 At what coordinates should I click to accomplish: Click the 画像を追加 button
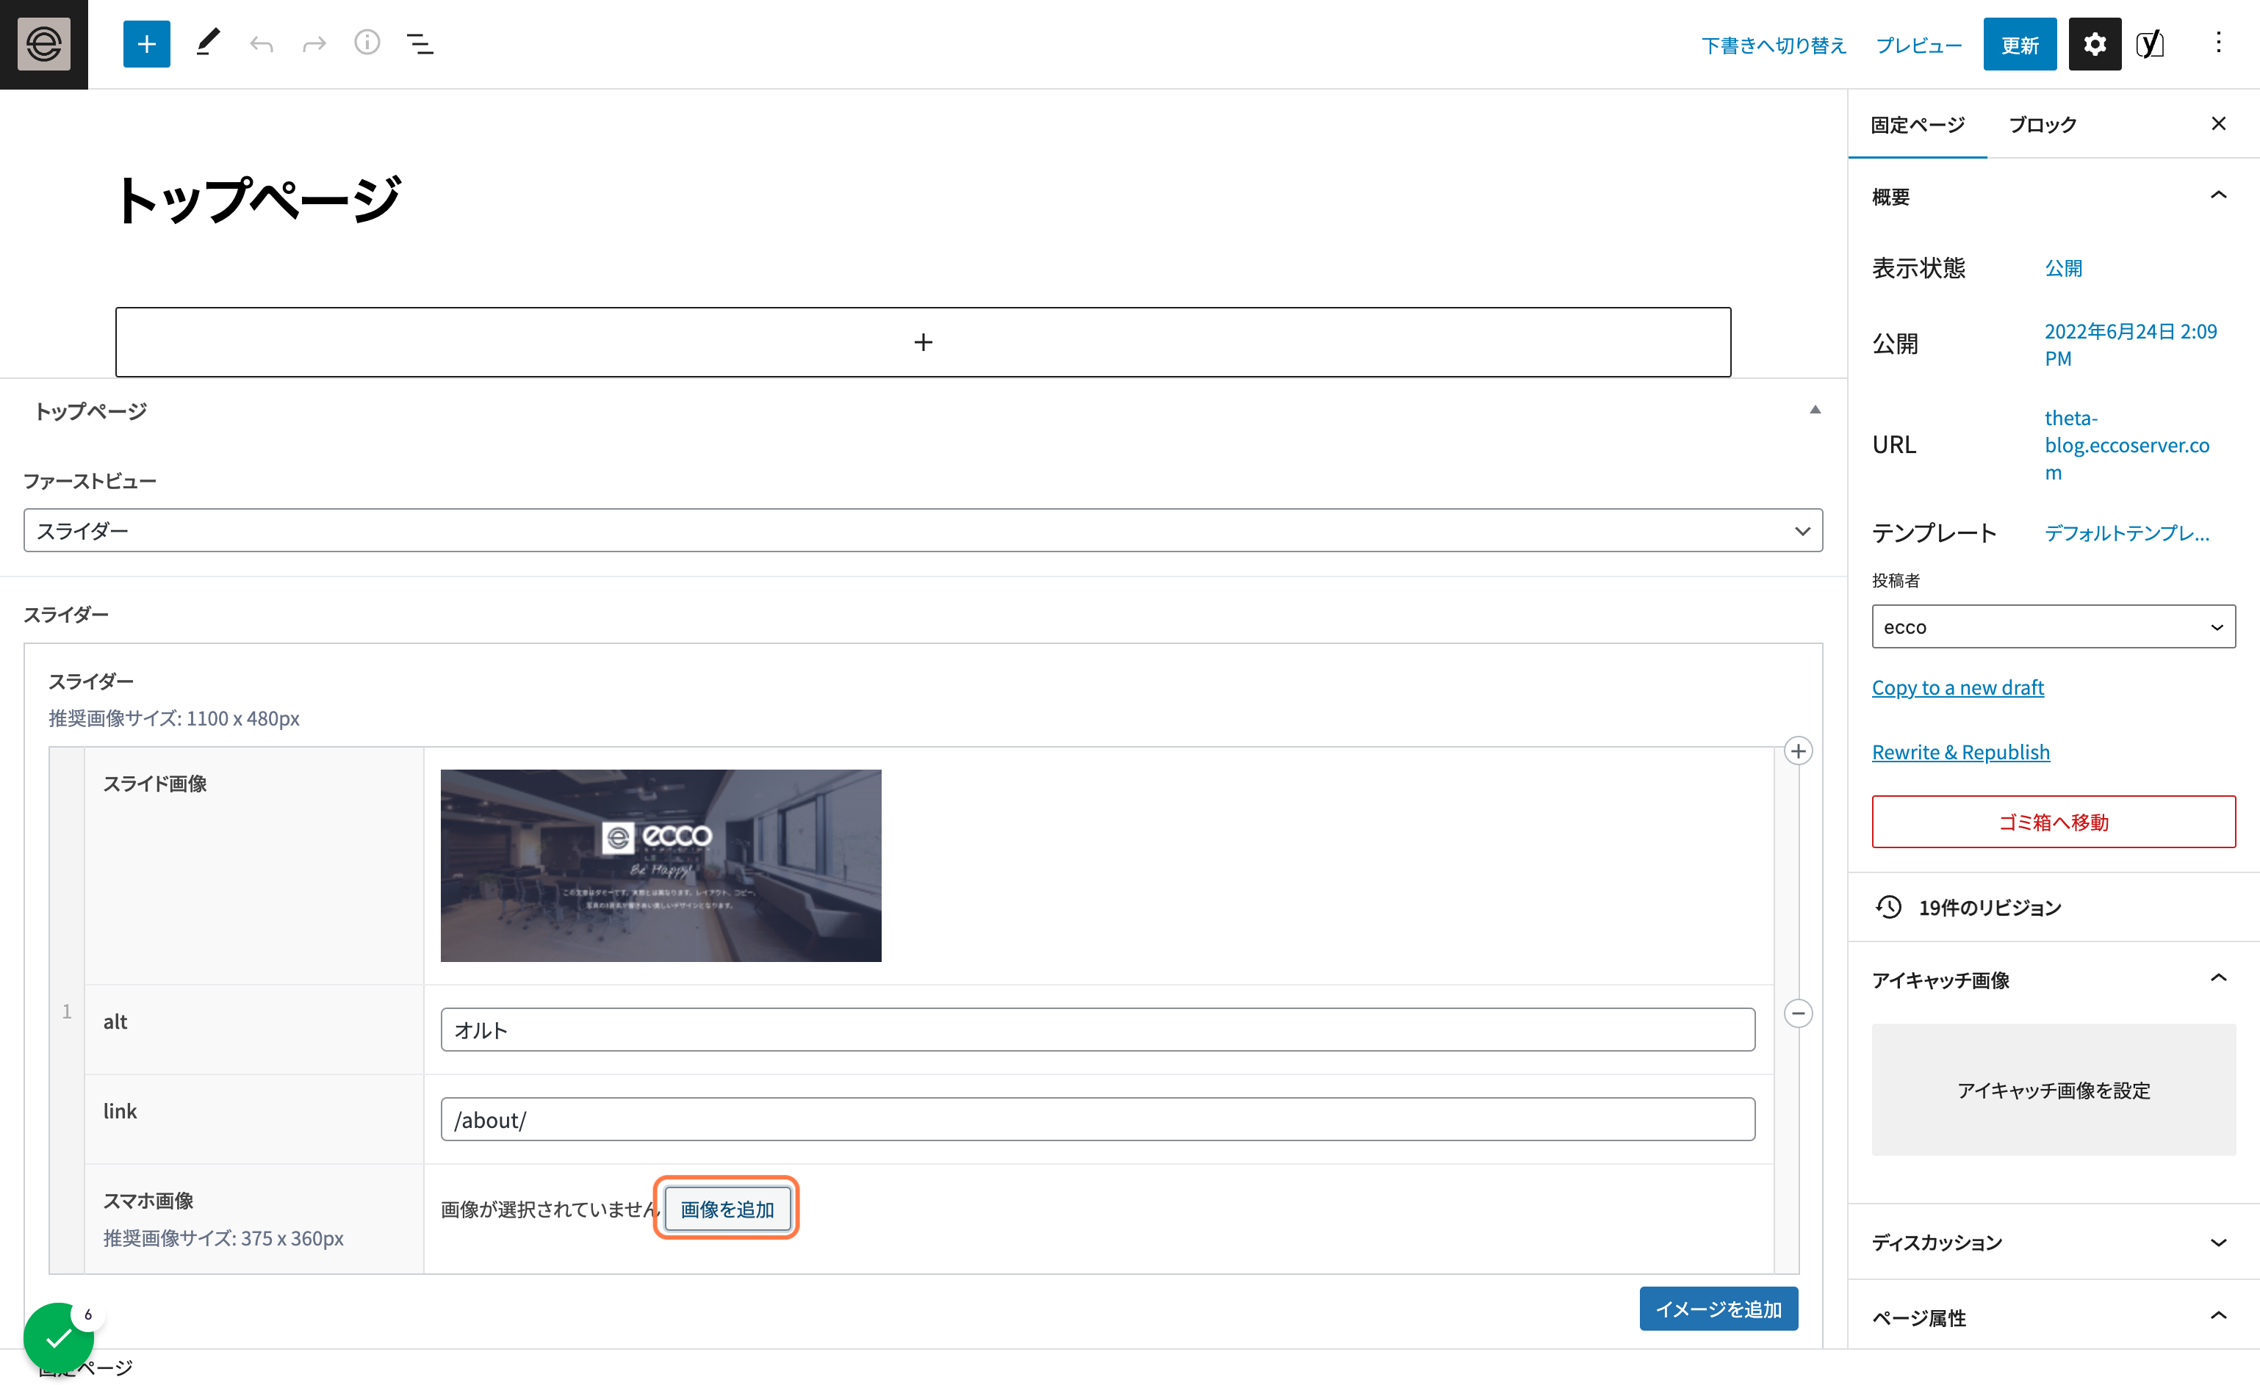click(x=727, y=1209)
